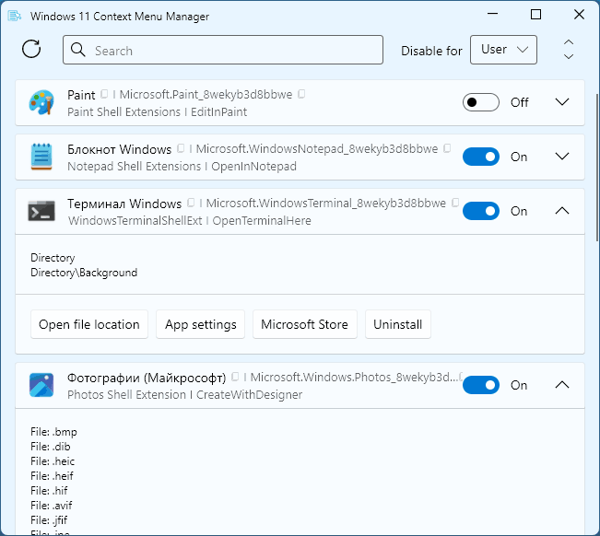Screen dimensions: 600x536
Task: Click Notepad Shell Extensions | OpenInNotepad text
Action: 182,167
